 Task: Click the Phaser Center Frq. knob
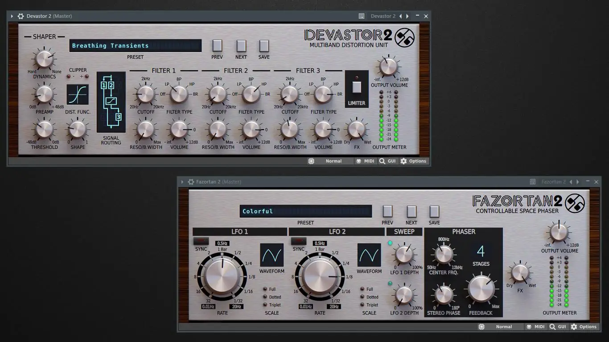click(444, 254)
